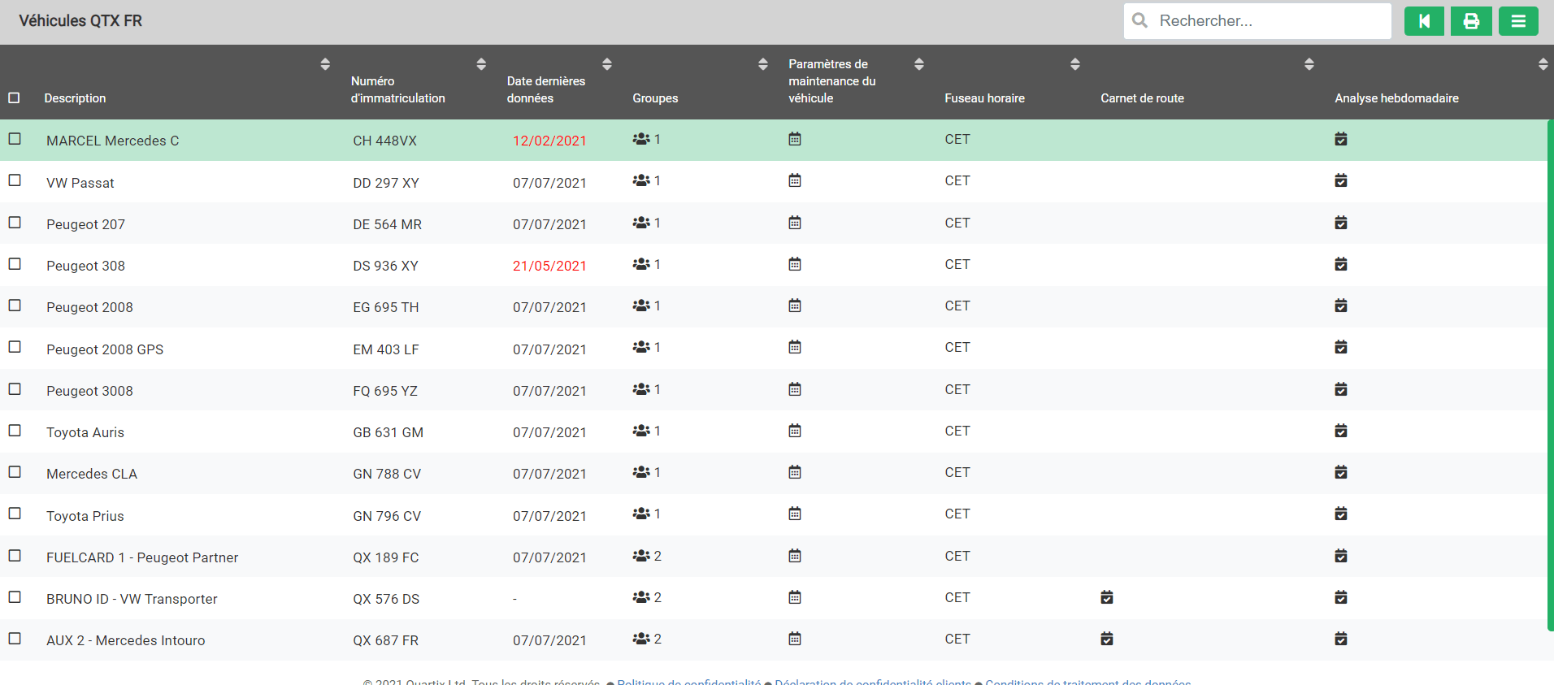
Task: Click the green print button
Action: click(x=1471, y=21)
